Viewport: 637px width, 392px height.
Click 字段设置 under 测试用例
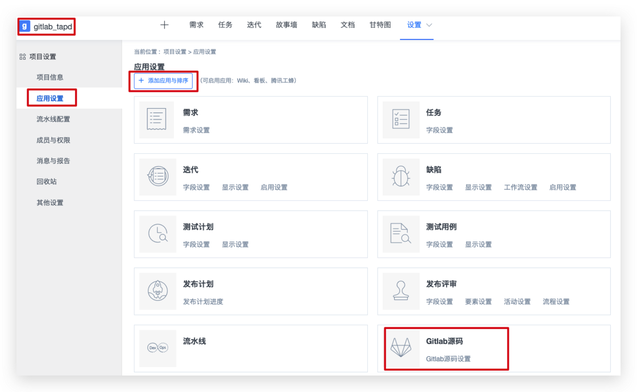[439, 245]
